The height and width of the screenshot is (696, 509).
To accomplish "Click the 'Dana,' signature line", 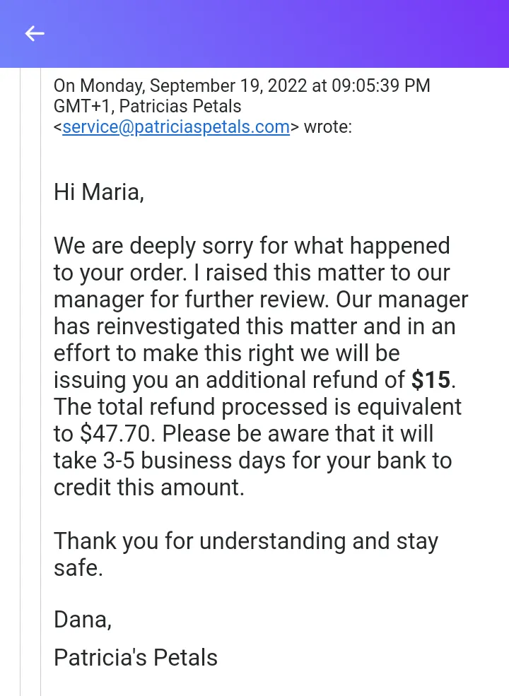I will [83, 620].
